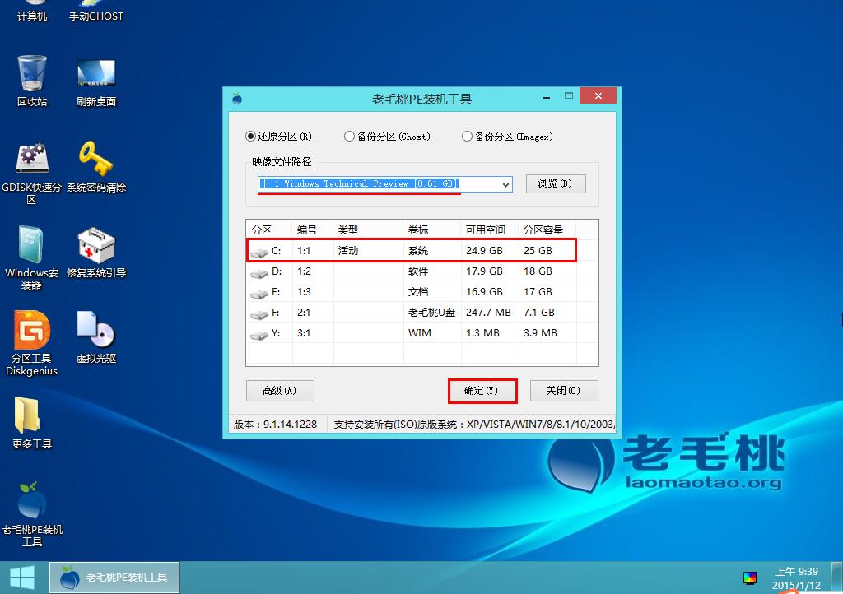This screenshot has width=843, height=594.
Task: Open the Windows Start menu
Action: (x=21, y=576)
